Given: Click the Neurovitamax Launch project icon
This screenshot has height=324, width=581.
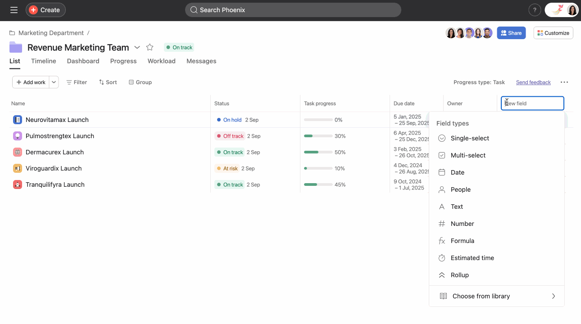Looking at the screenshot, I should click(17, 119).
